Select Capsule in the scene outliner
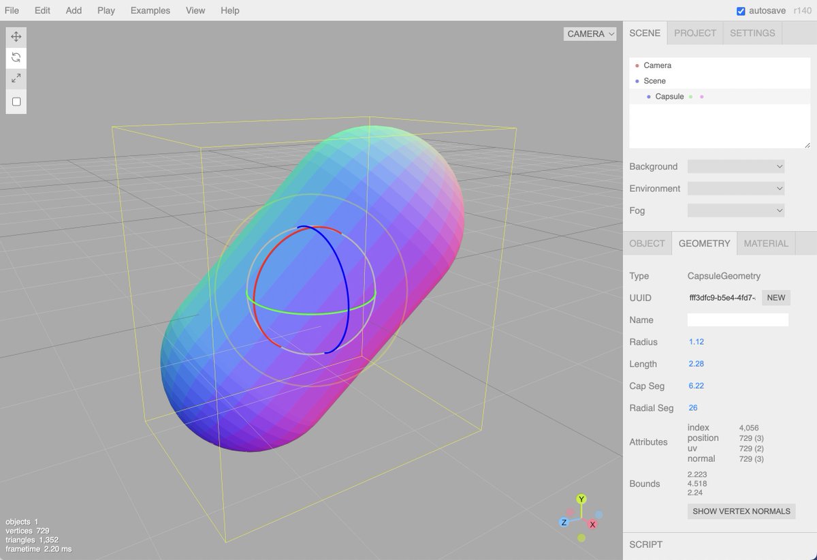Viewport: 817px width, 560px height. point(720,97)
